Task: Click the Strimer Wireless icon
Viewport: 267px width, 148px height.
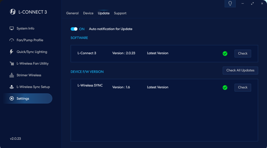Action: click(12, 75)
